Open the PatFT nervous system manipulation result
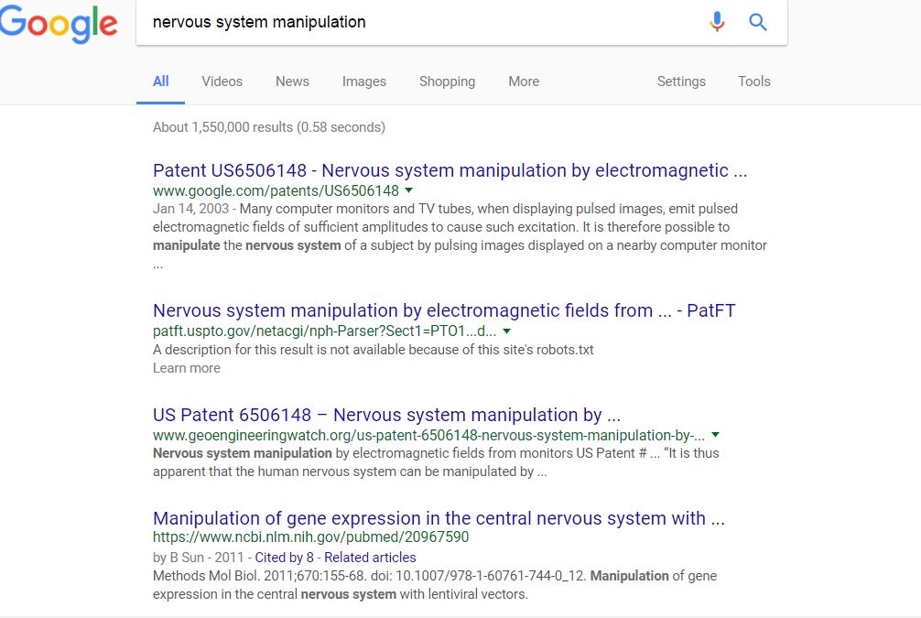Image resolution: width=921 pixels, height=618 pixels. coord(444,310)
